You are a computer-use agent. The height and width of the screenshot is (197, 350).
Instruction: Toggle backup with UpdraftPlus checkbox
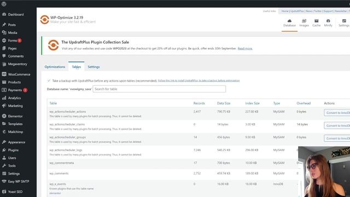[49, 80]
